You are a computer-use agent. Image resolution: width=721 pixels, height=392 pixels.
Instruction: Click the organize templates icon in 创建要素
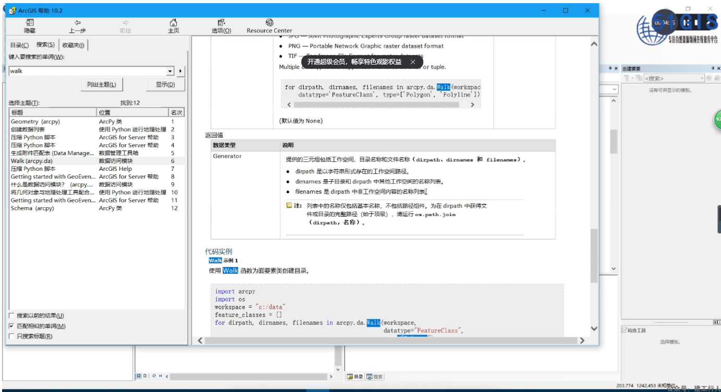pos(639,78)
